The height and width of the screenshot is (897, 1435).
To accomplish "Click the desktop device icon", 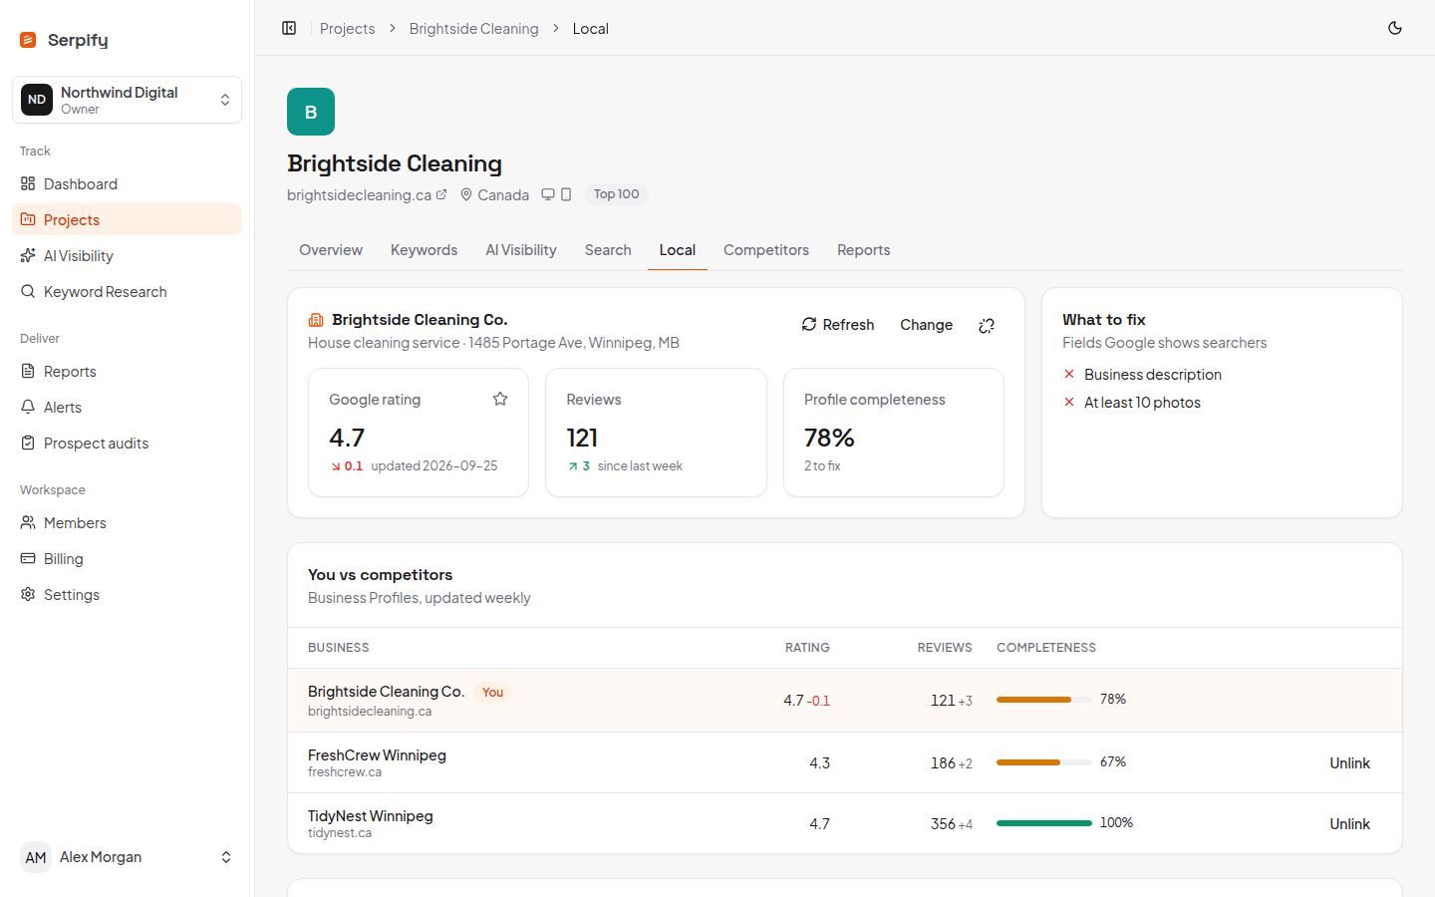I will coord(548,194).
